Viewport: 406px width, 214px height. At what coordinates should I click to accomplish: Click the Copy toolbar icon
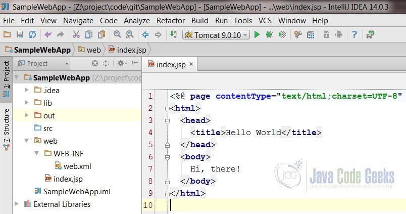89,34
